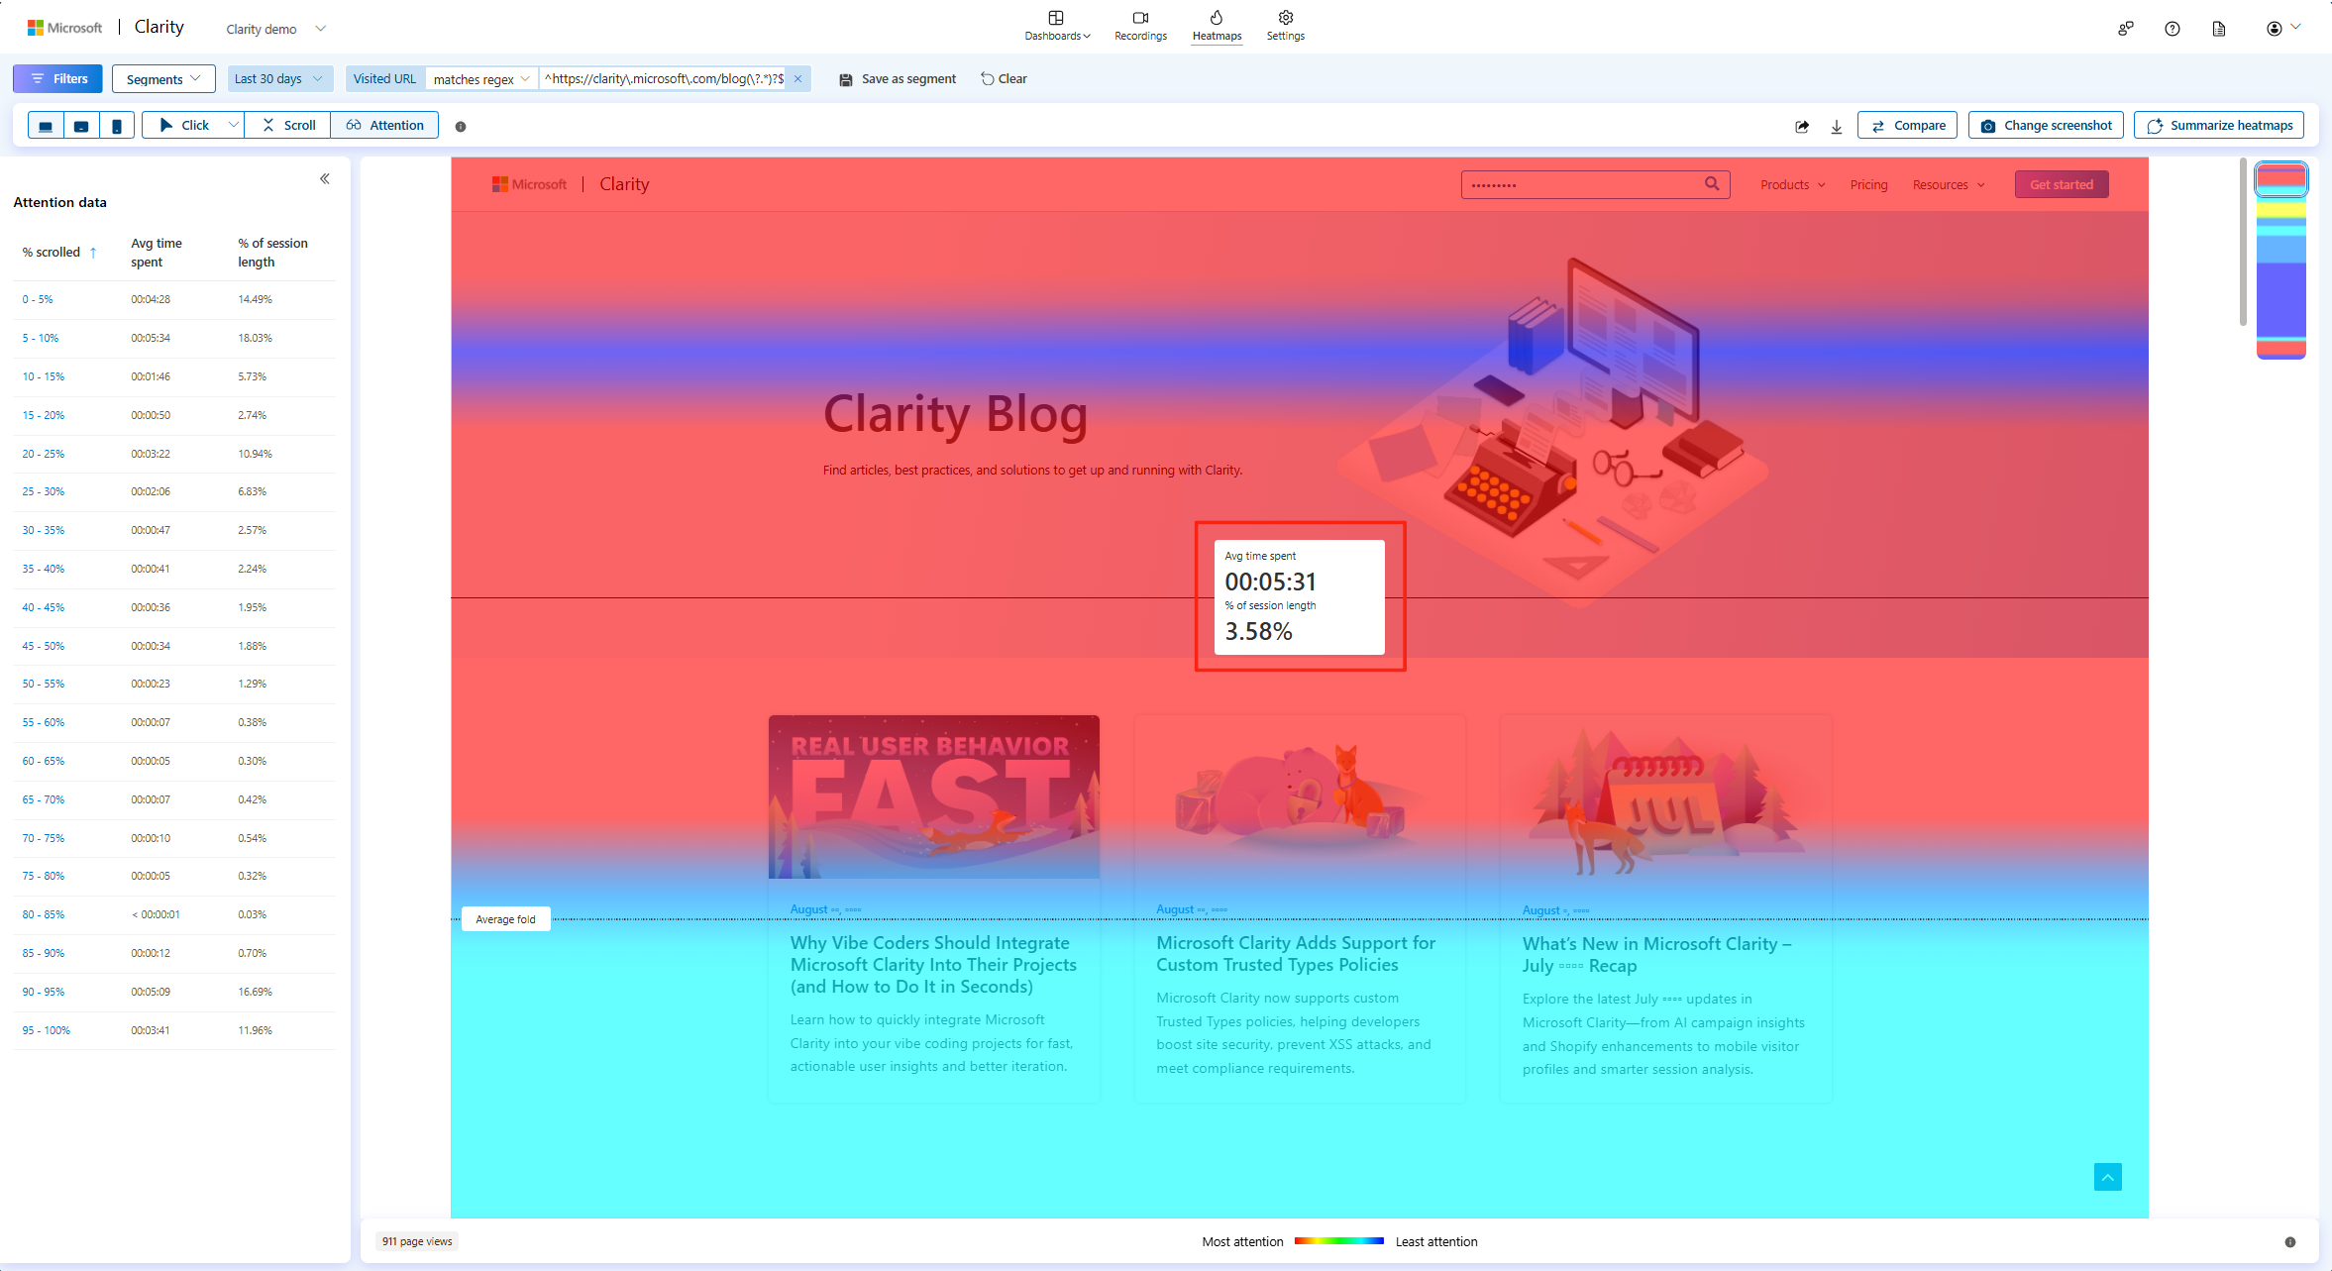
Task: Select the 95 - 100% scroll range row
Action: [x=174, y=1030]
